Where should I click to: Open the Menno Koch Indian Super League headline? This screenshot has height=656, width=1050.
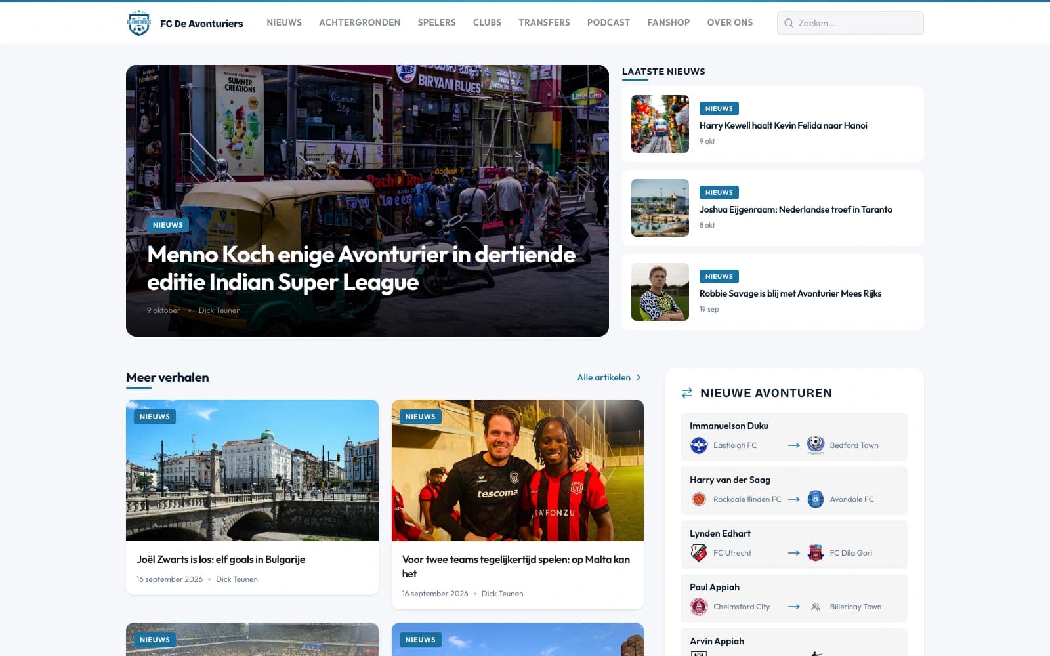point(361,268)
